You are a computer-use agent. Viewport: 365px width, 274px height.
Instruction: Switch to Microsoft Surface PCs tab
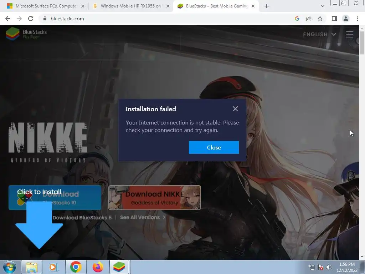[x=46, y=6]
